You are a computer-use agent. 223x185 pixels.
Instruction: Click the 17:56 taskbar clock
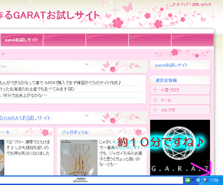(x=214, y=180)
